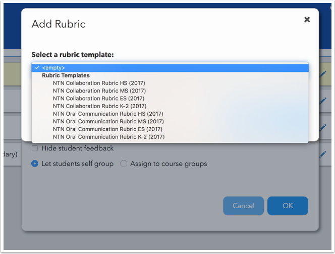Choose NTN Oral Communication Rubric HS (2017)
Viewport: 335px width, 254px height.
pos(170,114)
